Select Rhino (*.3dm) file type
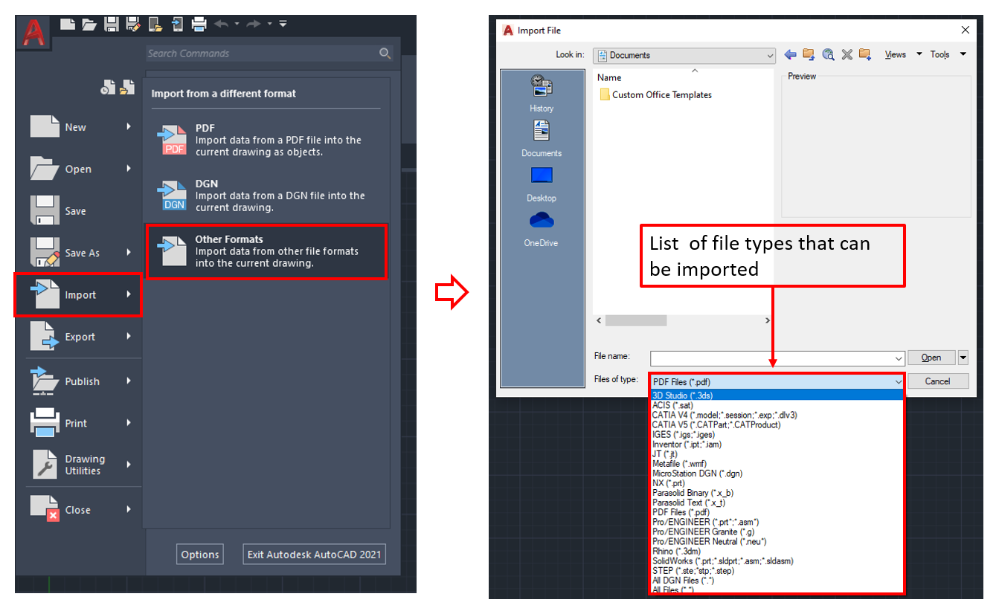Image resolution: width=999 pixels, height=614 pixels. point(777,551)
